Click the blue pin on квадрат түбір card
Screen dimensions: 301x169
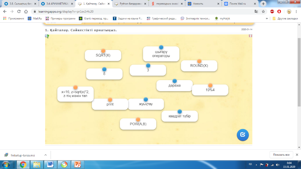[180, 111]
